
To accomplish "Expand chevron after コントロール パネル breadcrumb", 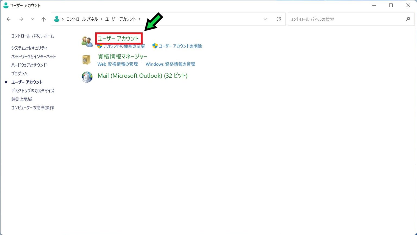I will [102, 19].
